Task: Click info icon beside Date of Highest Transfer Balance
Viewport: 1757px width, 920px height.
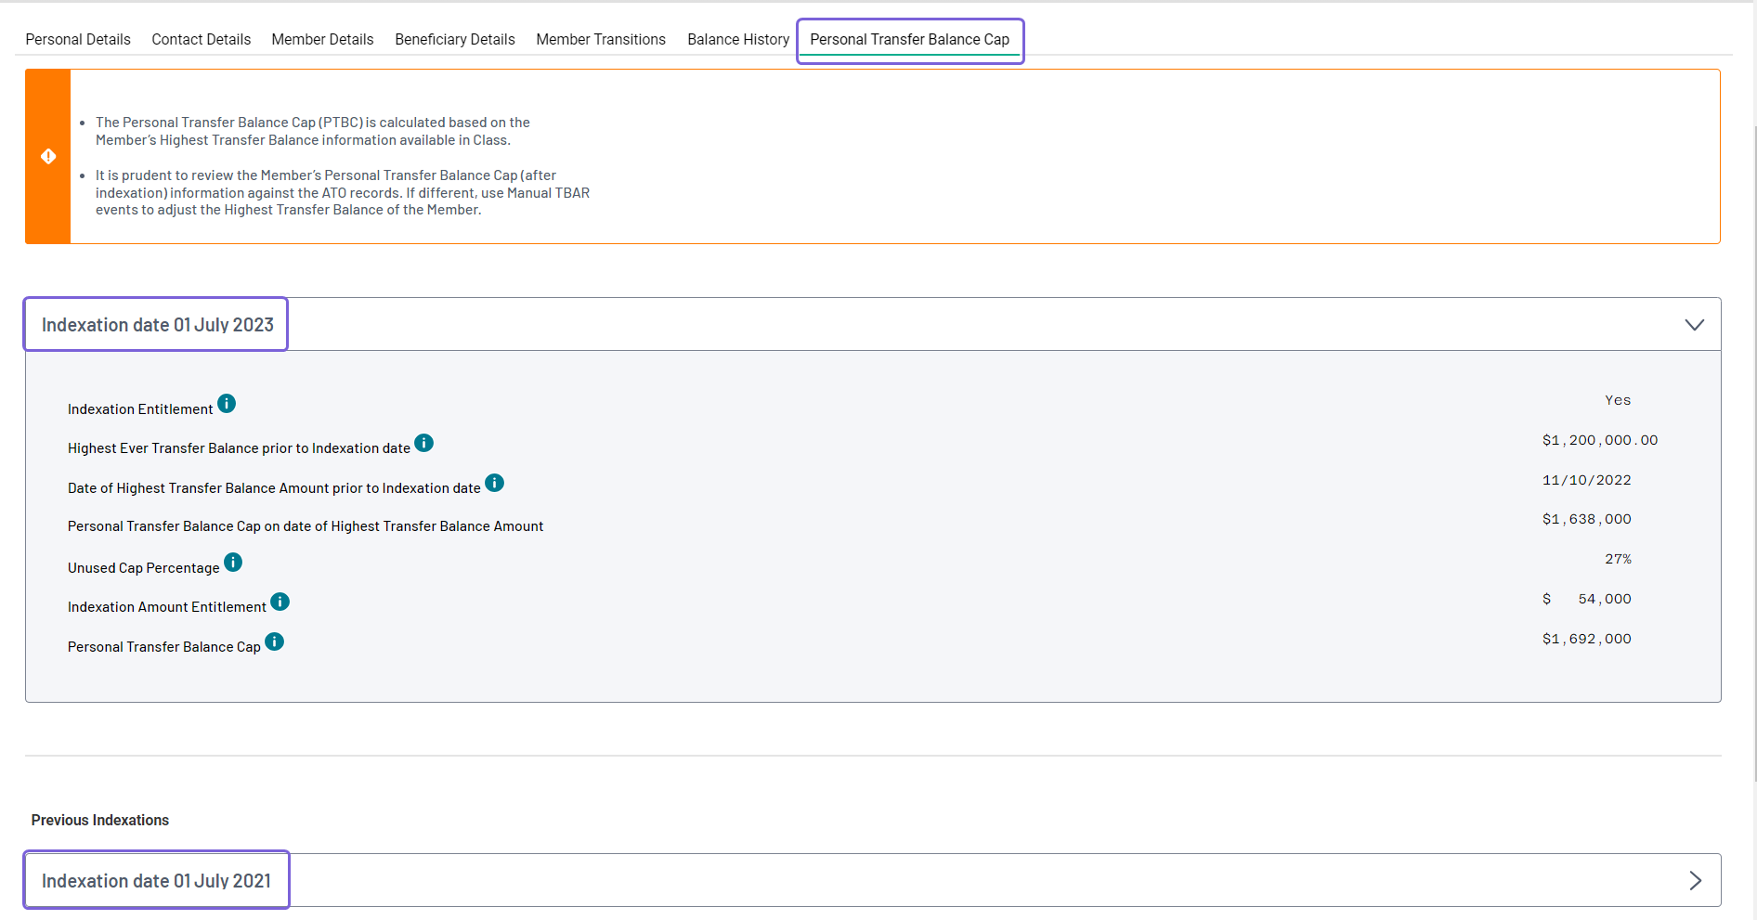Action: pyautogui.click(x=494, y=483)
